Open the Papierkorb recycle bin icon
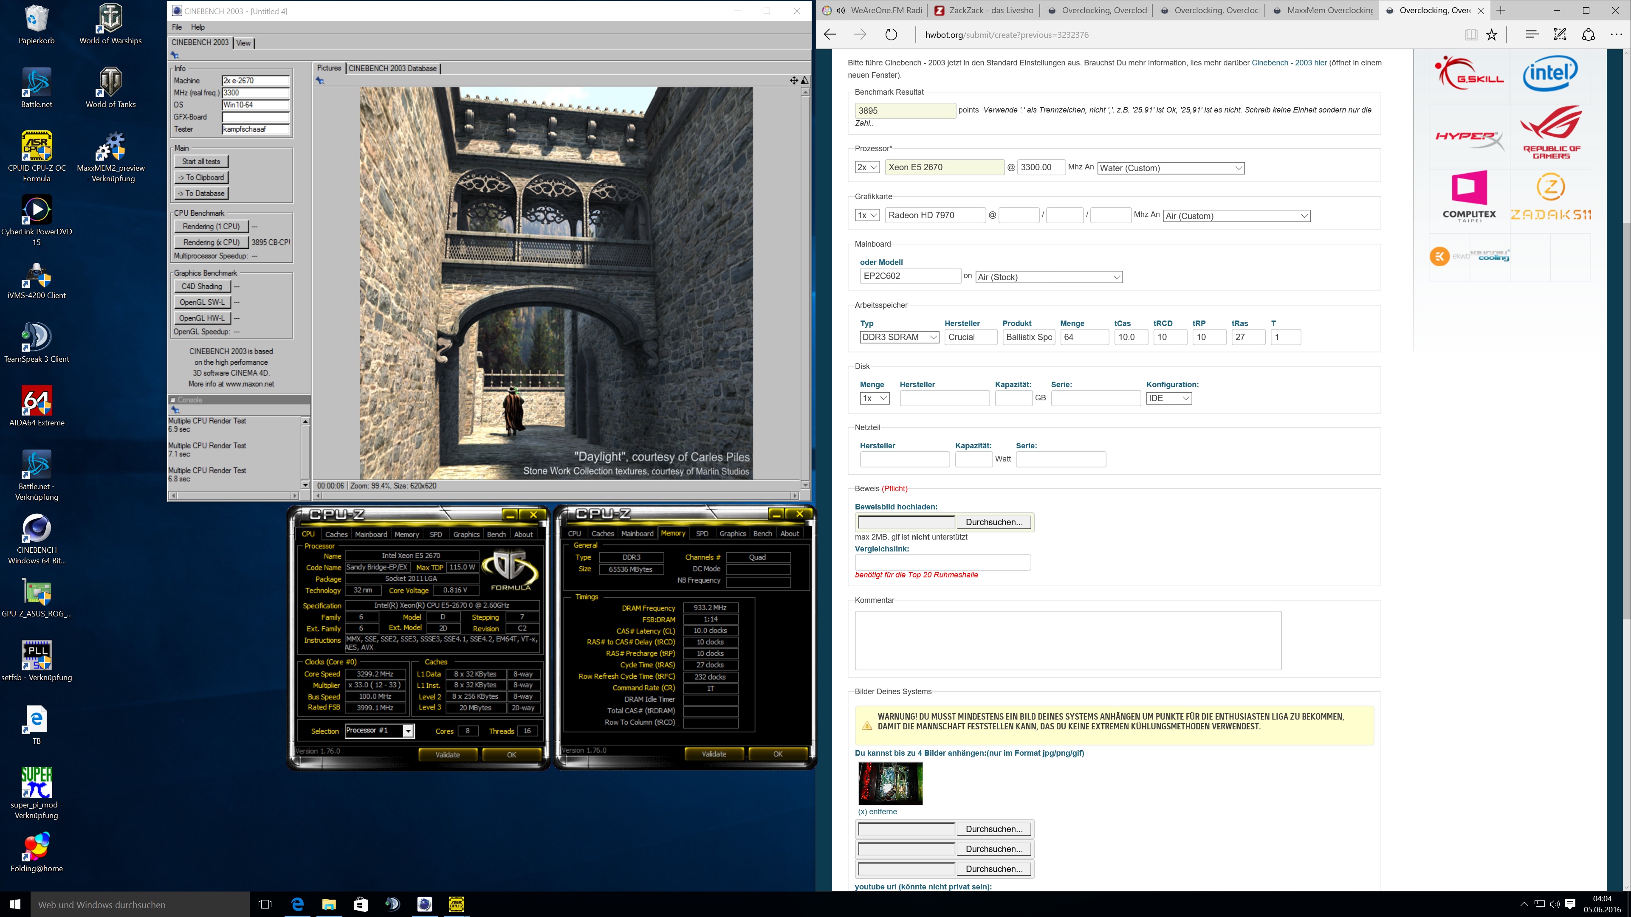This screenshot has width=1631, height=917. pyautogui.click(x=37, y=24)
